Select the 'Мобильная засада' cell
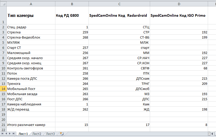This screenshot has width=216, height=137. [31, 94]
